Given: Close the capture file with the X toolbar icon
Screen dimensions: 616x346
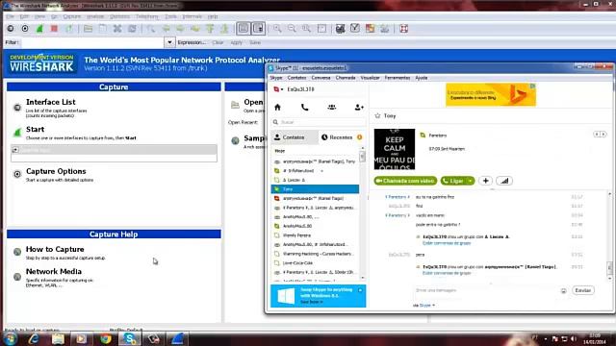Looking at the screenshot, I should point(117,29).
